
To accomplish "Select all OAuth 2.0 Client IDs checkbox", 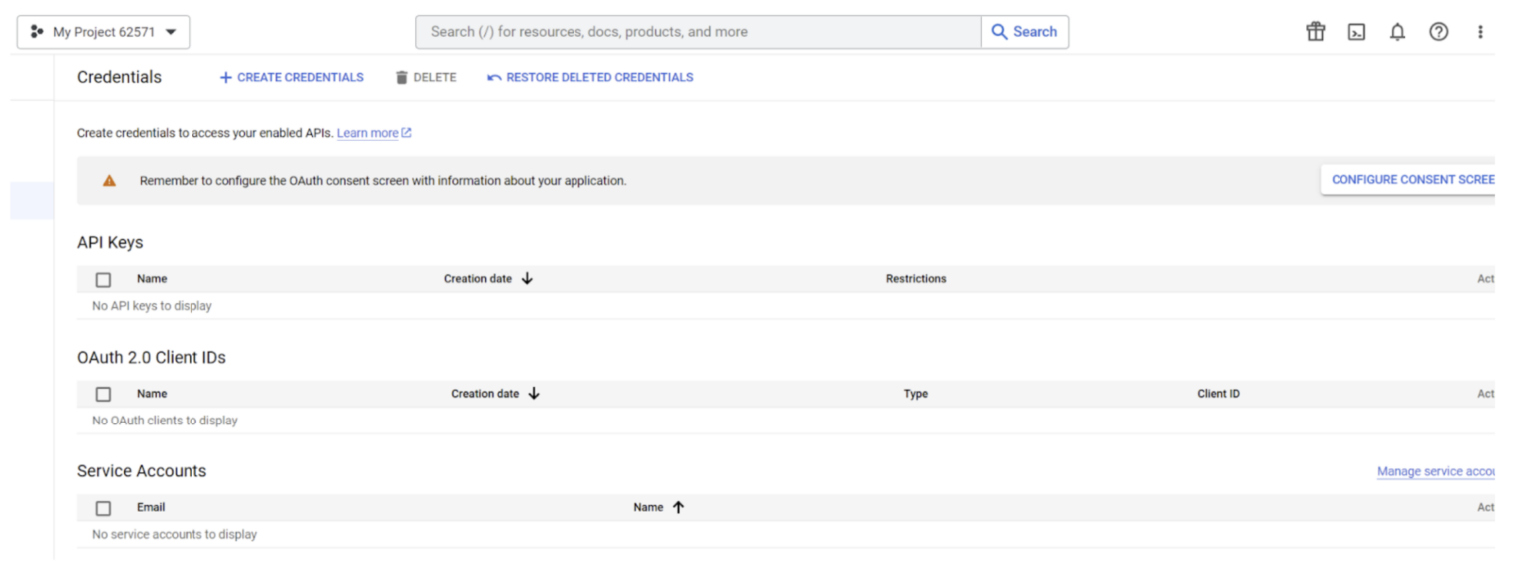I will pyautogui.click(x=103, y=395).
